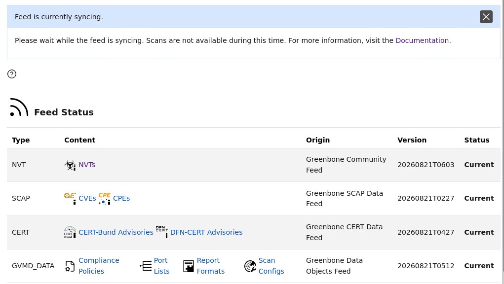Open the Documentation link

(422, 40)
